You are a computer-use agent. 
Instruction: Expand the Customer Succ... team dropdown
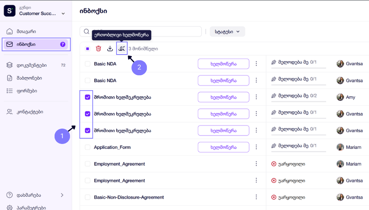(63, 14)
